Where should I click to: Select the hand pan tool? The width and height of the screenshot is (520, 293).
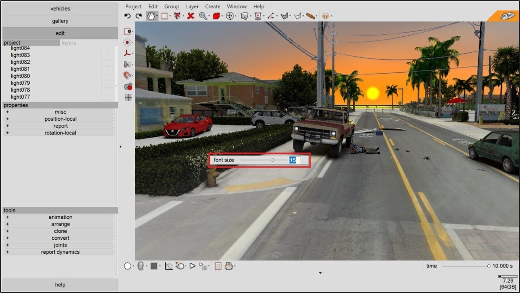pos(151,16)
